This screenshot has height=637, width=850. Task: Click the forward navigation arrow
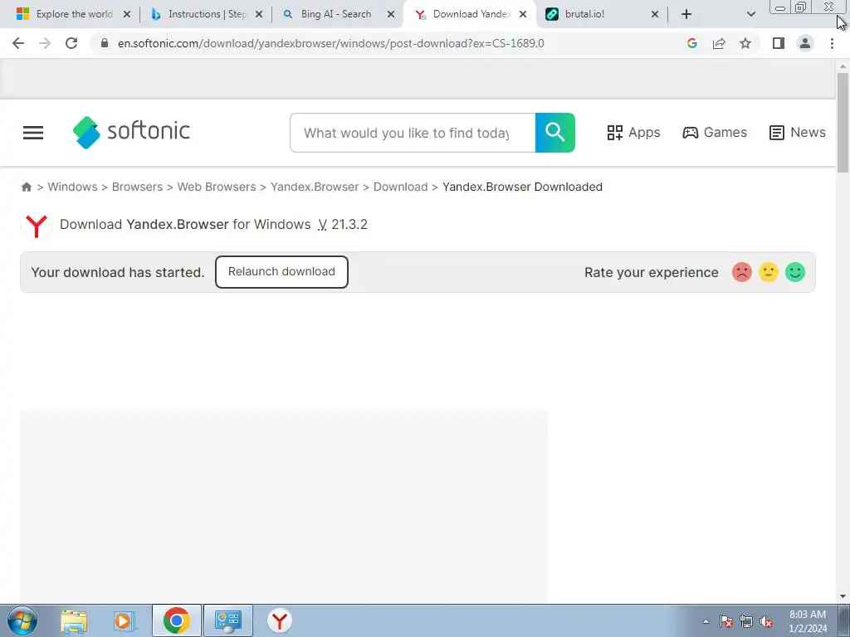click(45, 43)
